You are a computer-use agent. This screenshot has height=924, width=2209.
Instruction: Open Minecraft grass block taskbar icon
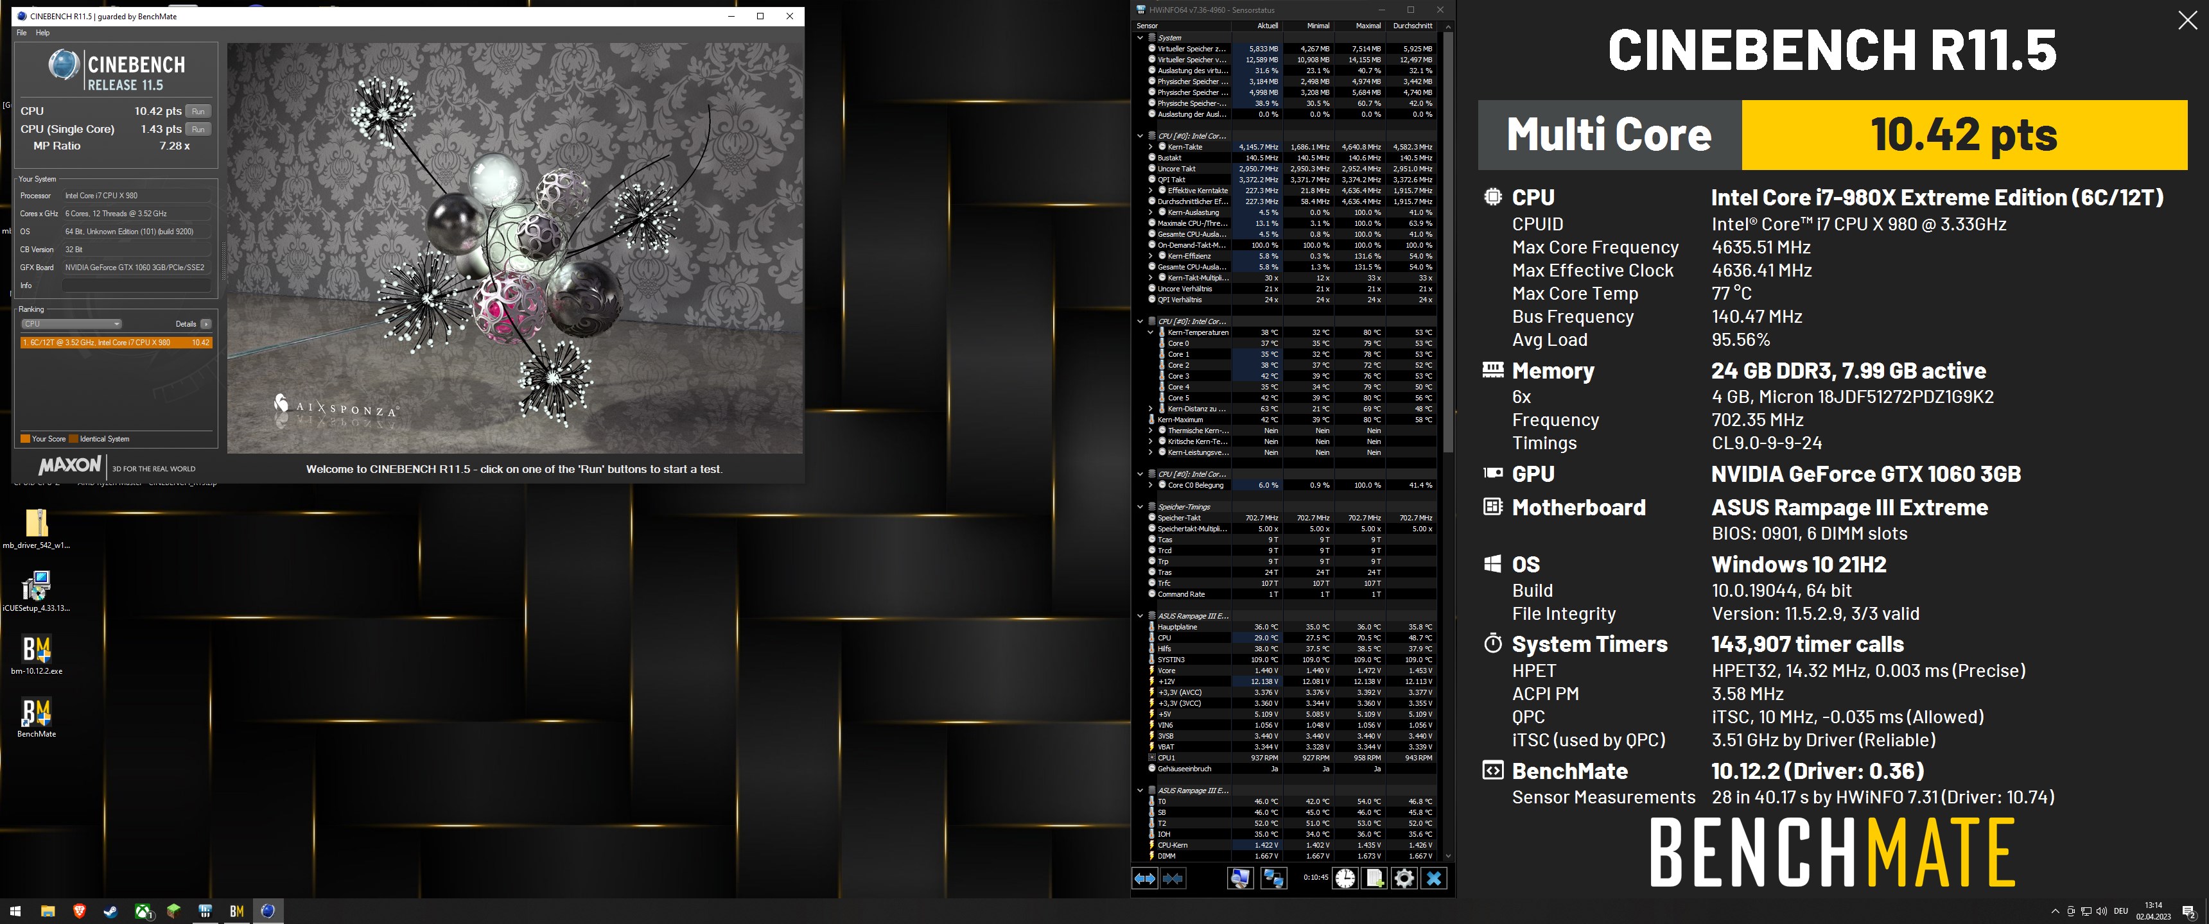click(174, 911)
